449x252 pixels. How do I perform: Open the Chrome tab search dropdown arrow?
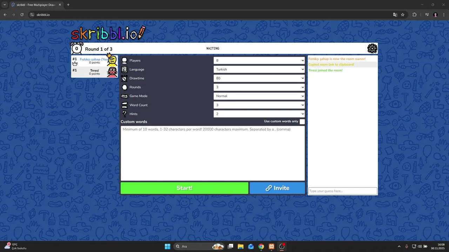click(5, 5)
